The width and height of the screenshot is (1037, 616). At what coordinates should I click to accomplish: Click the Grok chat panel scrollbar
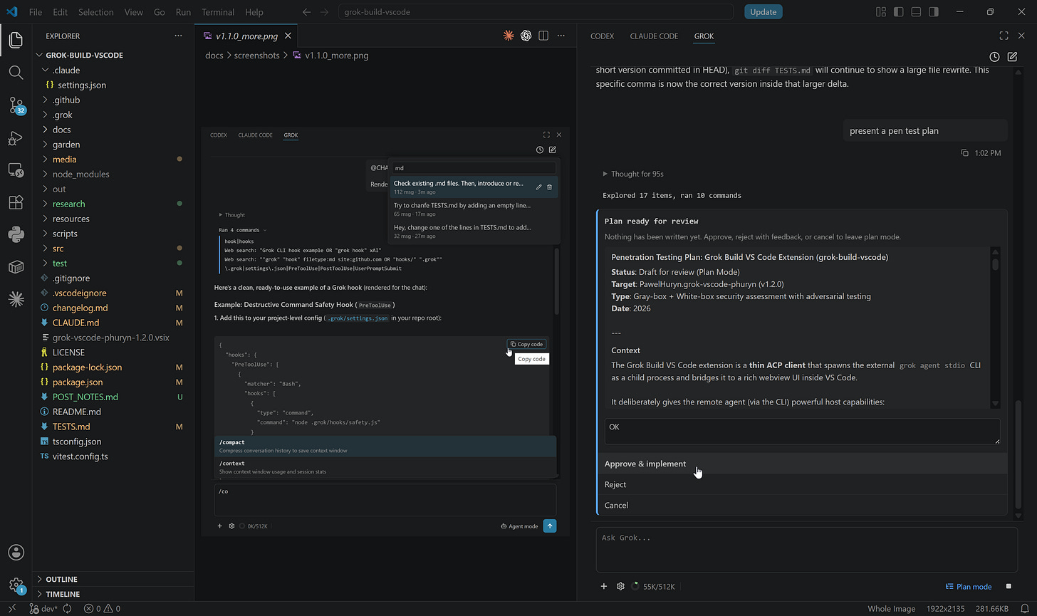[1018, 454]
